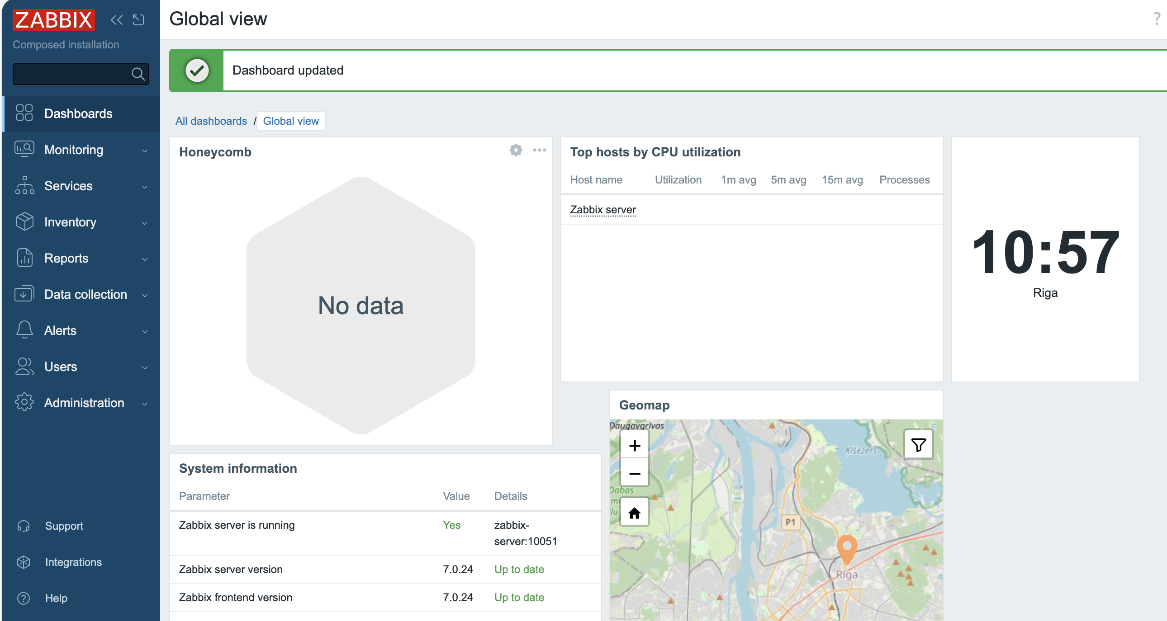Screen dimensions: 1167x621
Task: Open the All dashboards breadcrumb link
Action: (211, 121)
